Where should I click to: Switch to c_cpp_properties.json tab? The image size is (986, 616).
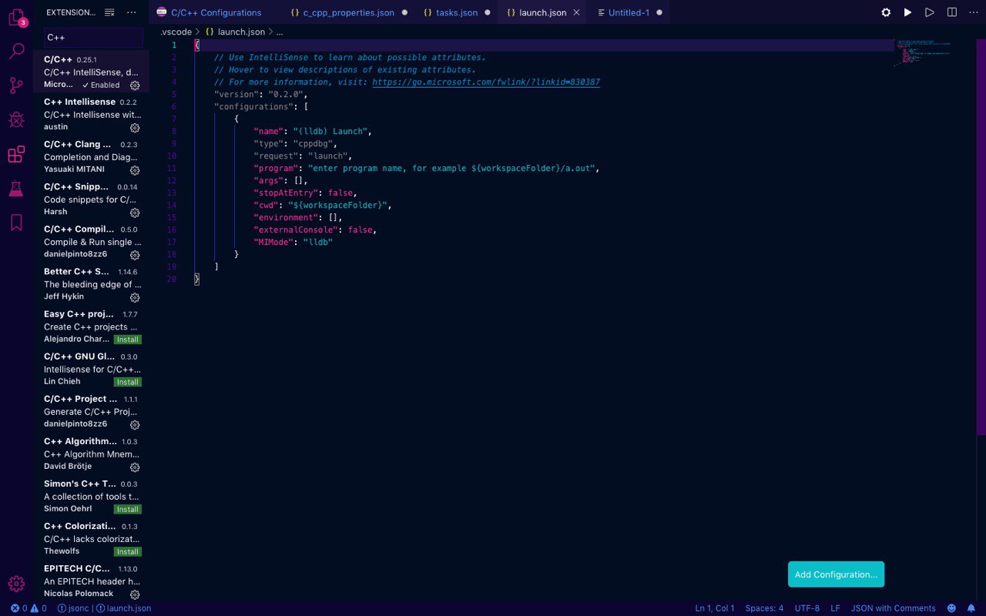point(350,12)
